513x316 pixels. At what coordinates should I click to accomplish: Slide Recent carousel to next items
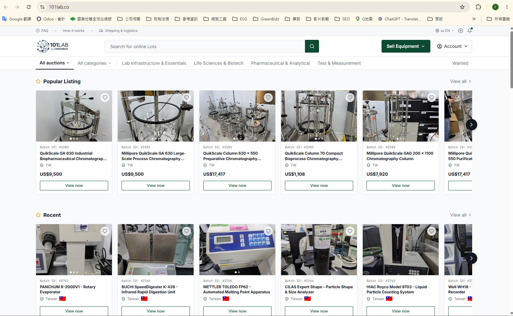[471, 258]
